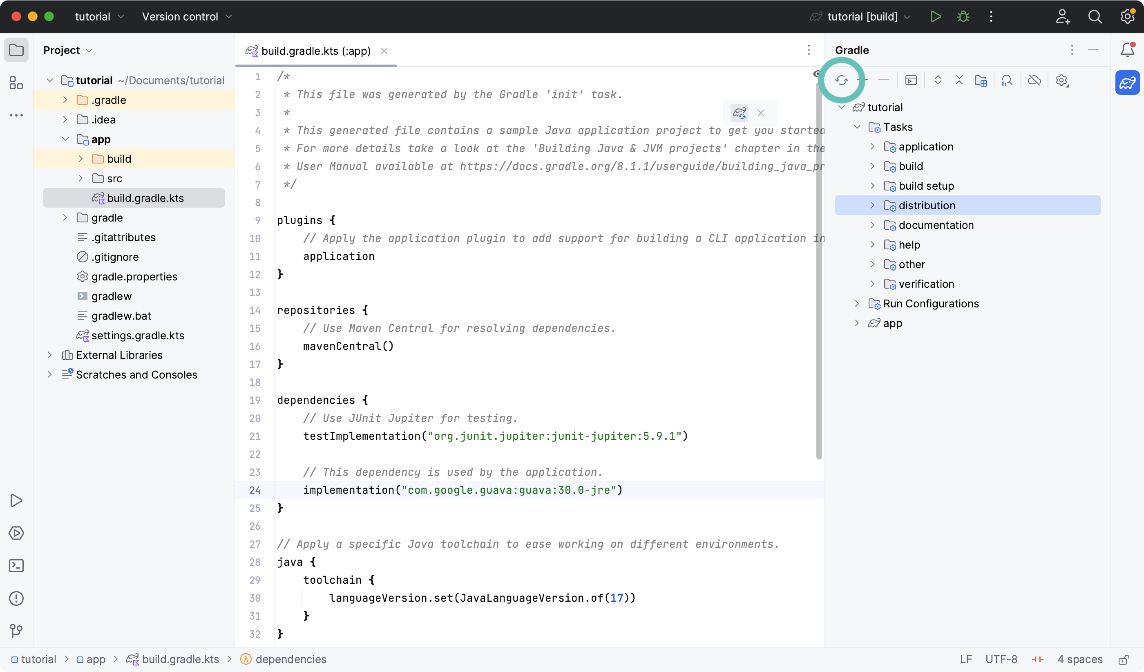Expand External Libraries node
Viewport: 1144px width, 672px height.
pos(49,355)
